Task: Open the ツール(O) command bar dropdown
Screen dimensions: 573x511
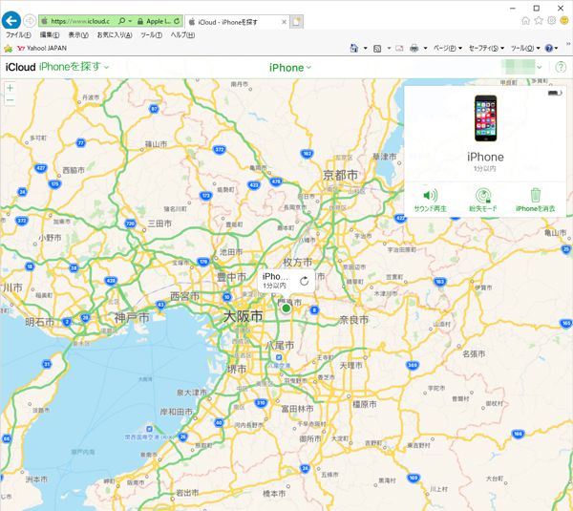Action: (x=525, y=49)
